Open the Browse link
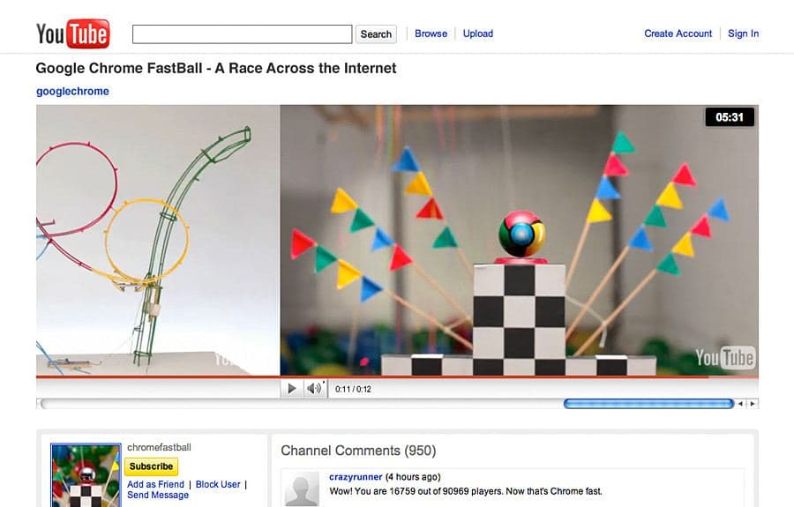 tap(431, 34)
